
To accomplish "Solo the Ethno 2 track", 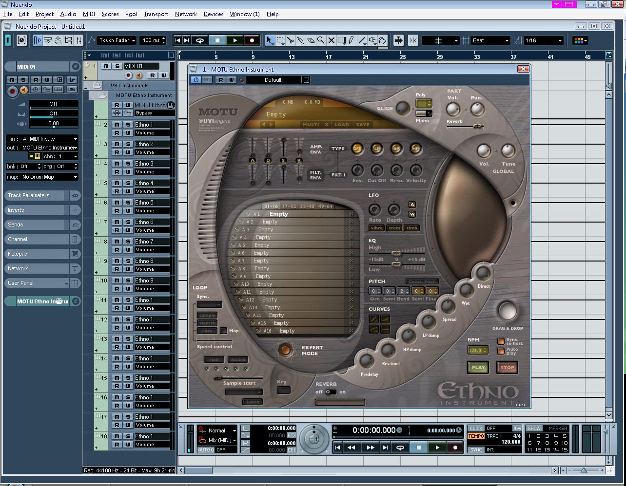I will [128, 144].
